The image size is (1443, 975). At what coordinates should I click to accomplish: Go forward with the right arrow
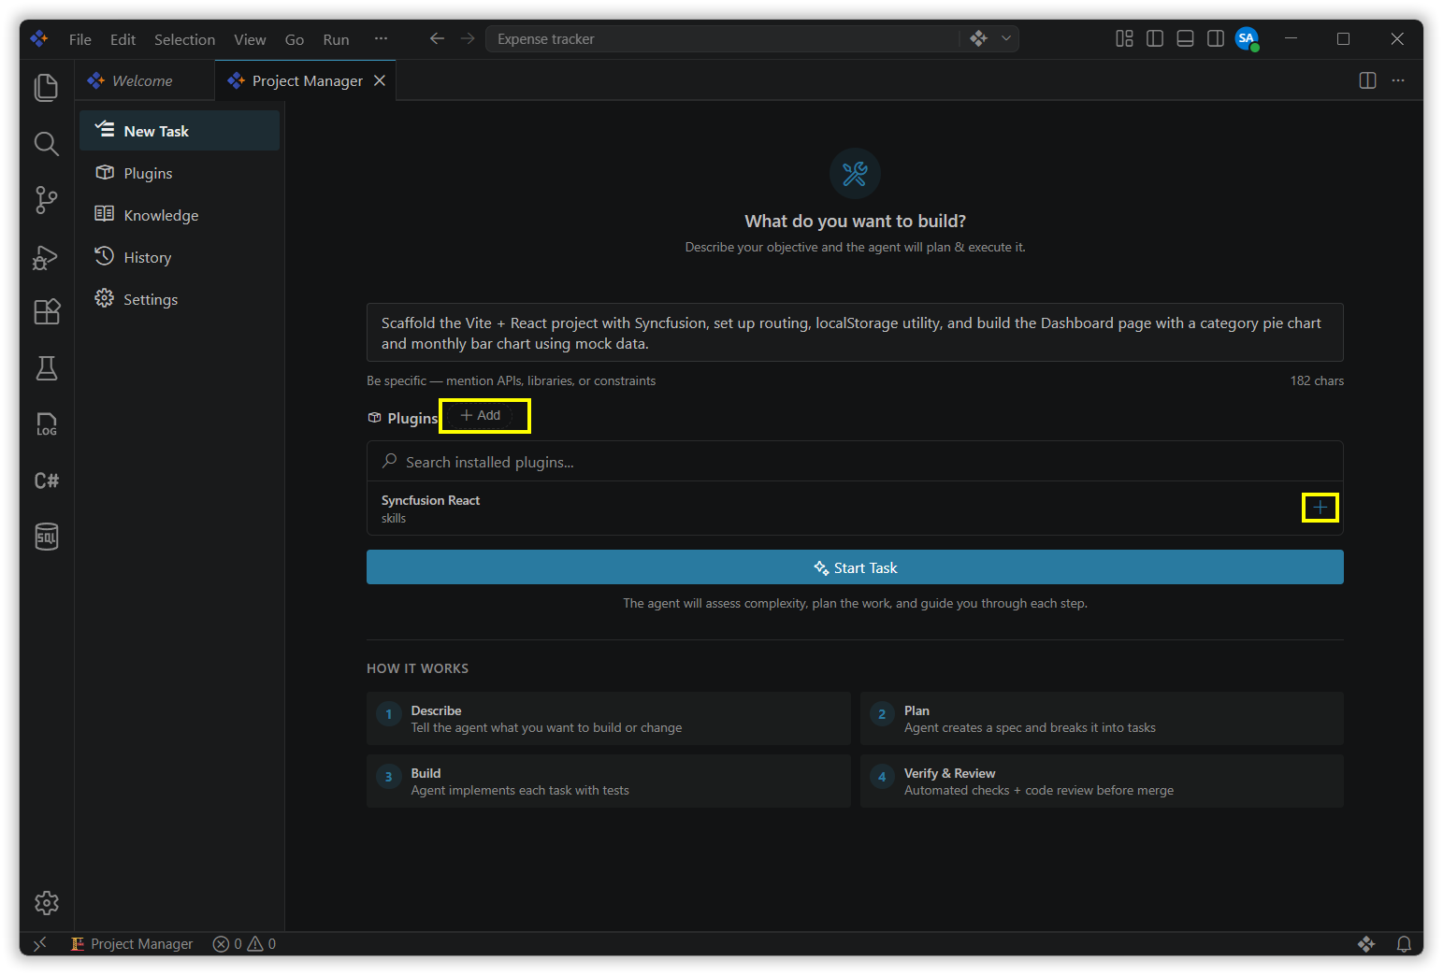[468, 38]
